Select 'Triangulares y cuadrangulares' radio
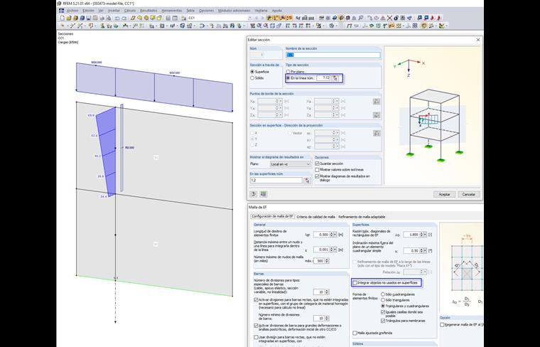Viewport: 540px width, 347px height. [x=383, y=306]
